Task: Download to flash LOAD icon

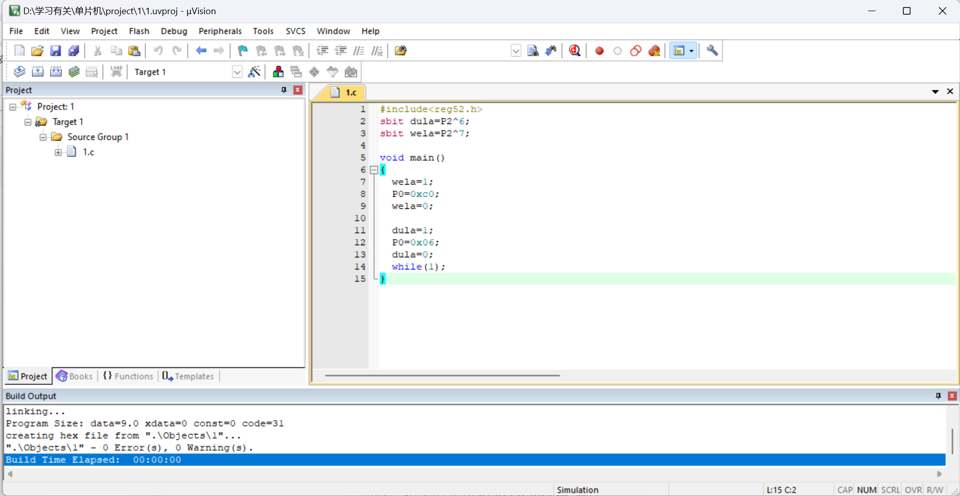Action: coord(116,72)
